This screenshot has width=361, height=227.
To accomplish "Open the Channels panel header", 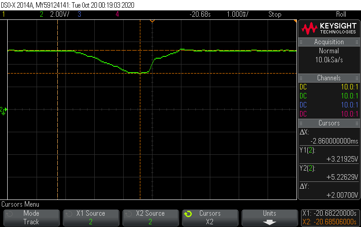I will (x=329, y=78).
